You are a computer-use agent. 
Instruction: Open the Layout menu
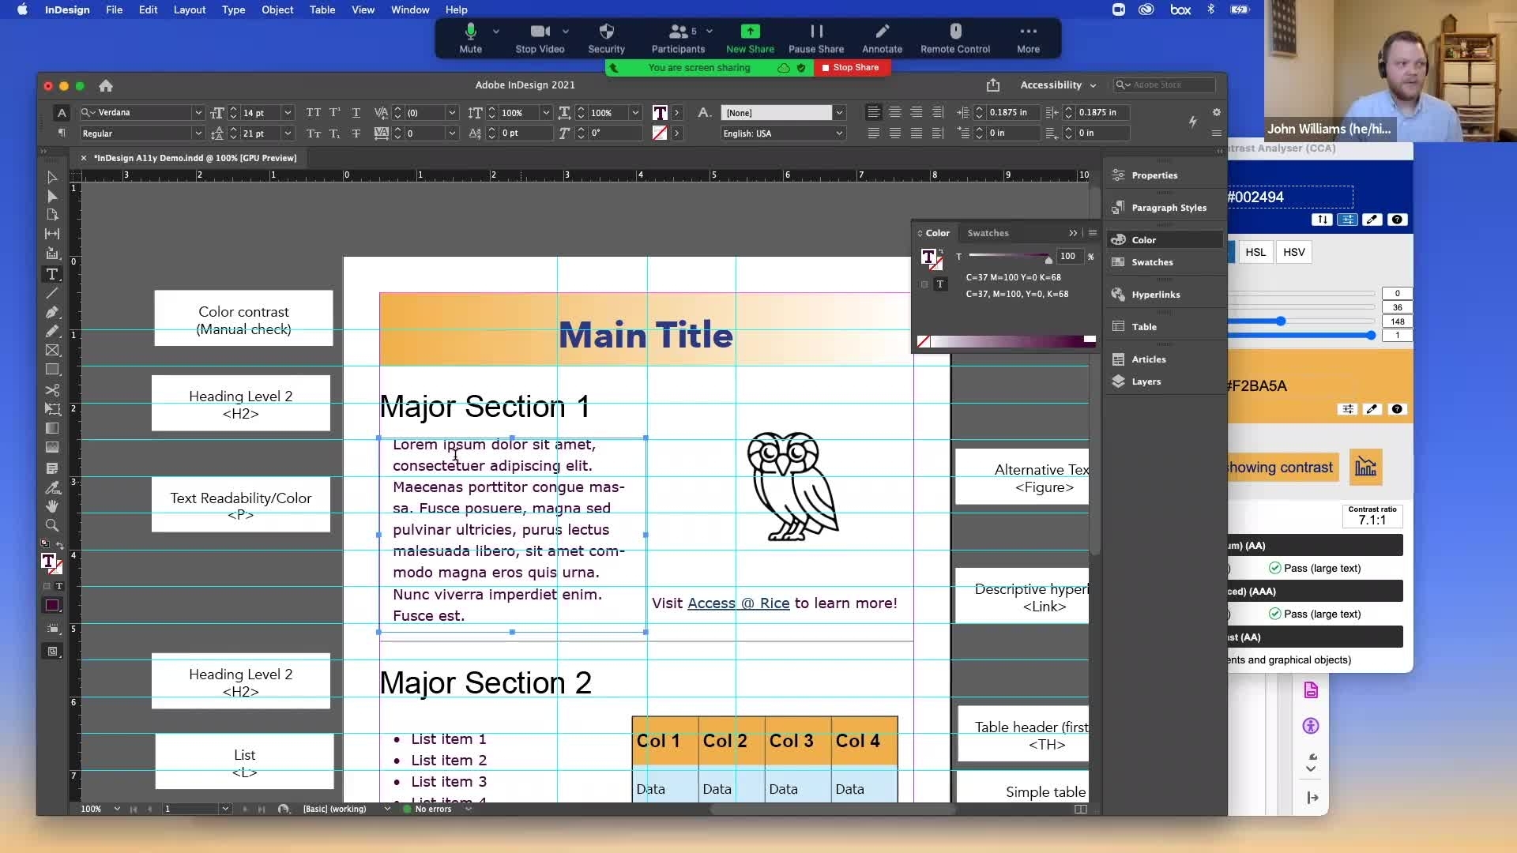point(190,9)
